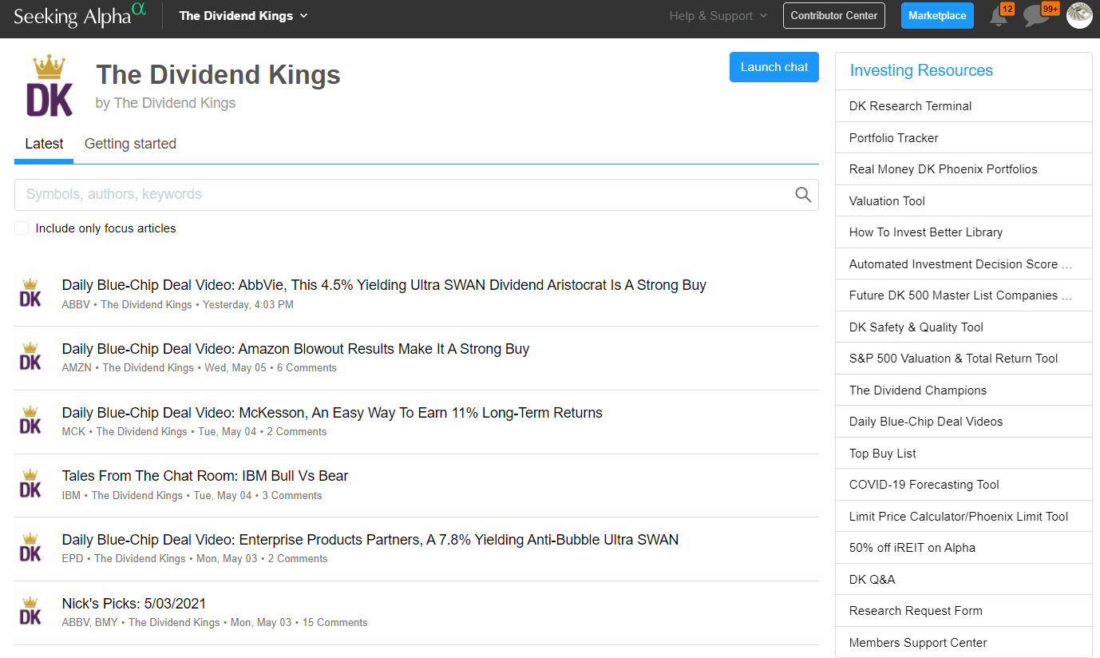Image resolution: width=1100 pixels, height=658 pixels.
Task: Click the search magnifying glass icon
Action: [803, 195]
